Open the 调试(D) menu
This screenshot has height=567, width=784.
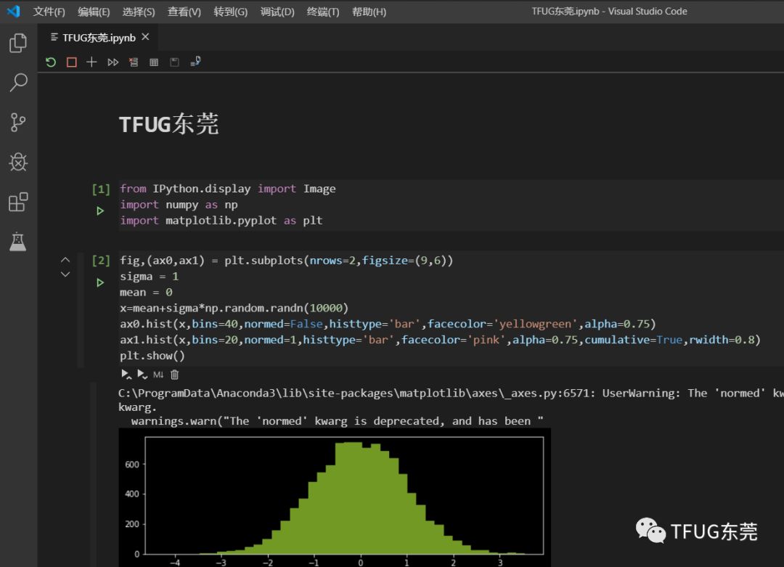pyautogui.click(x=277, y=12)
